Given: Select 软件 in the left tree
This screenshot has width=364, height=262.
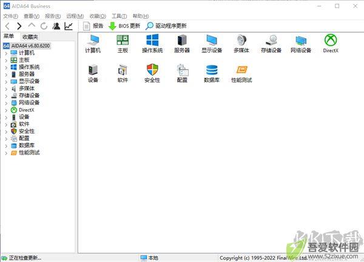Looking at the screenshot, I should [x=24, y=124].
